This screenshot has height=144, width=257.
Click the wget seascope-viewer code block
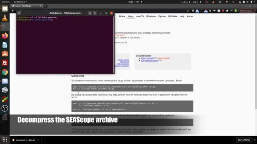coord(132,88)
